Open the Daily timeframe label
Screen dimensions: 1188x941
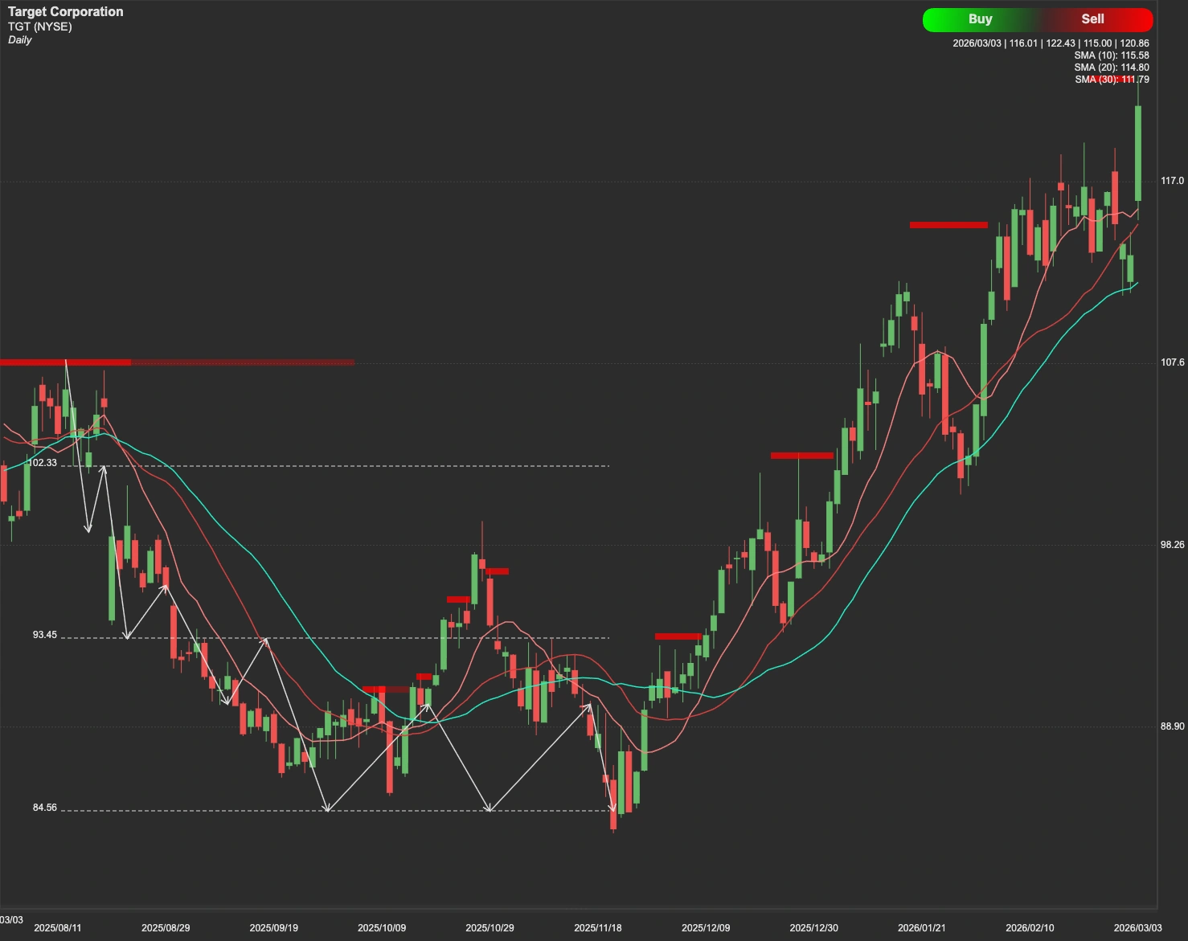coord(21,39)
